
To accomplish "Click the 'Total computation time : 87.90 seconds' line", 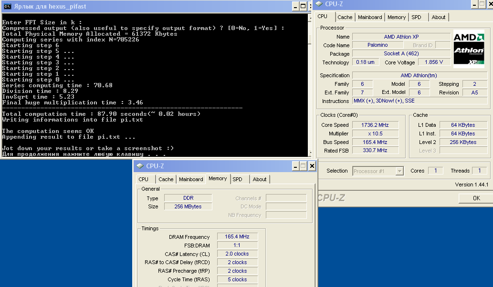I will click(x=101, y=114).
